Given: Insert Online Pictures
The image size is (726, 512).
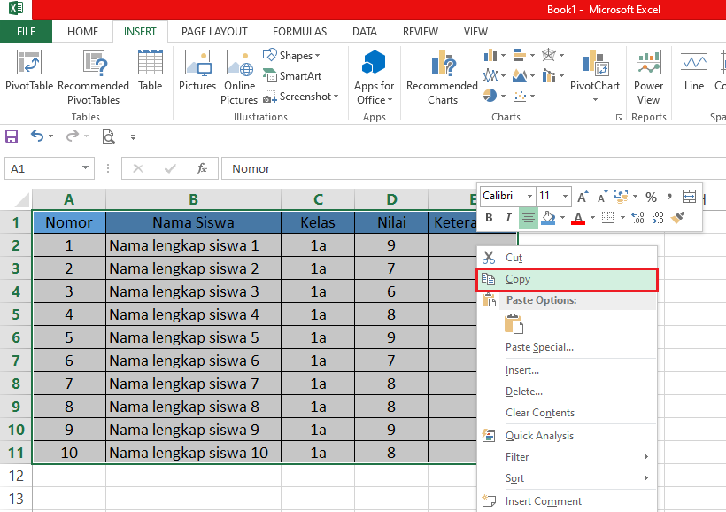Looking at the screenshot, I should click(x=239, y=75).
